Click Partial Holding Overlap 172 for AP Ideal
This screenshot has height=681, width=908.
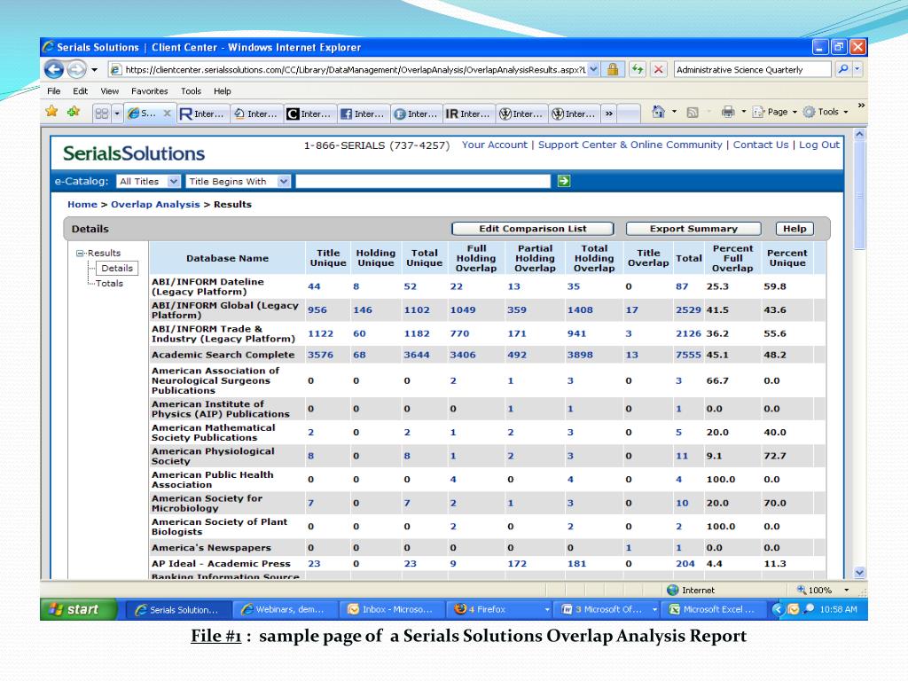[x=517, y=563]
